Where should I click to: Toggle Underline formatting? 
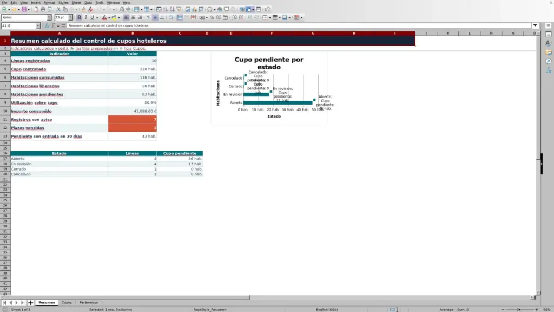[92, 18]
